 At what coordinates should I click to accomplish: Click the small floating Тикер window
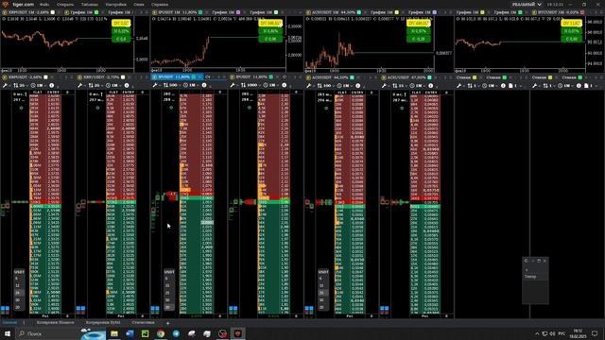click(536, 280)
